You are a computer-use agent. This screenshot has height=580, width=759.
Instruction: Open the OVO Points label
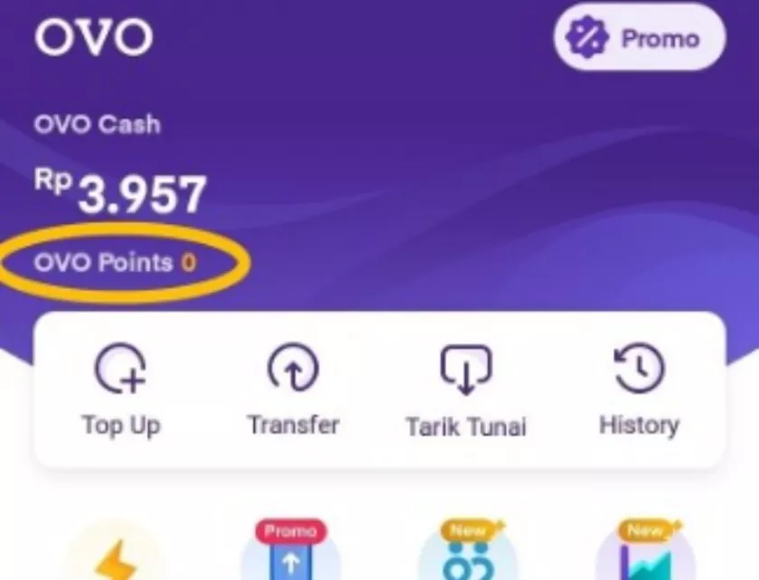click(x=103, y=263)
